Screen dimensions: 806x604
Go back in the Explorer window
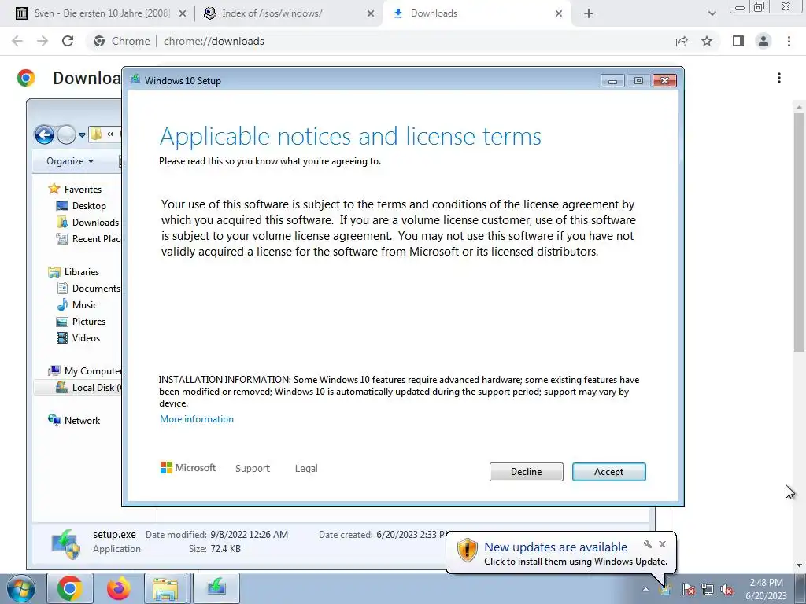coord(44,134)
